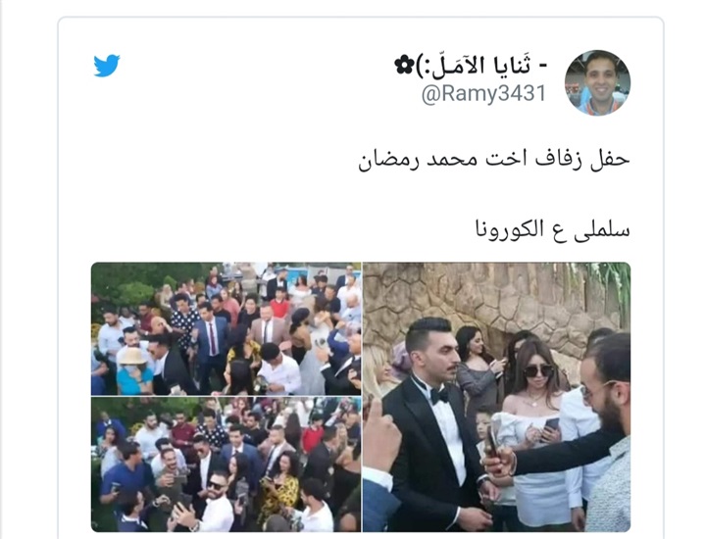Click the flower emoji in the display name

point(404,66)
